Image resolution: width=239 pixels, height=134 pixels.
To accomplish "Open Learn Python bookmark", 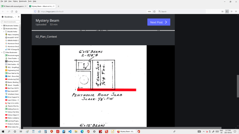I will point(12,100).
